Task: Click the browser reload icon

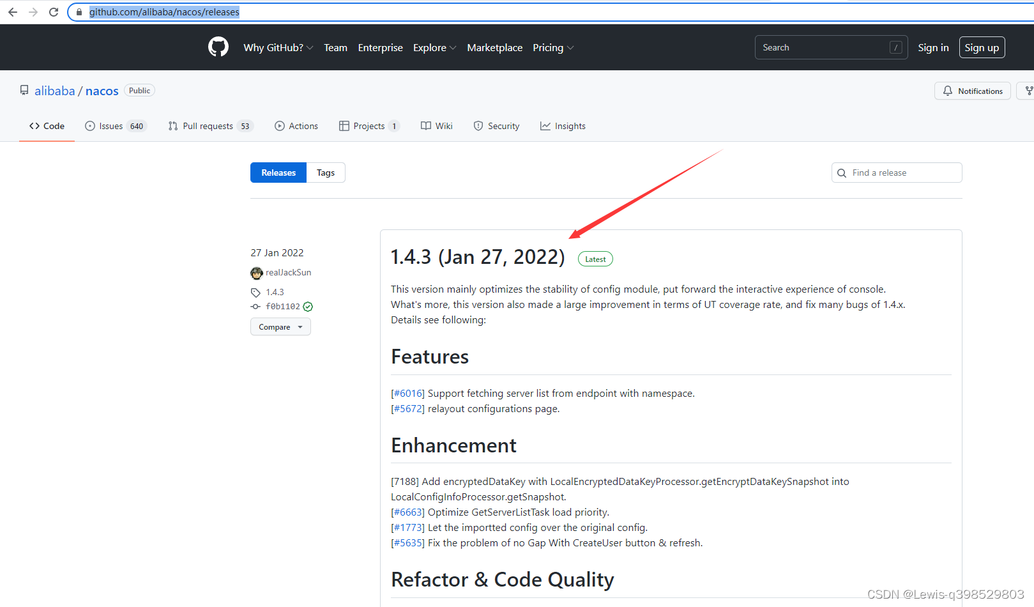Action: click(54, 12)
